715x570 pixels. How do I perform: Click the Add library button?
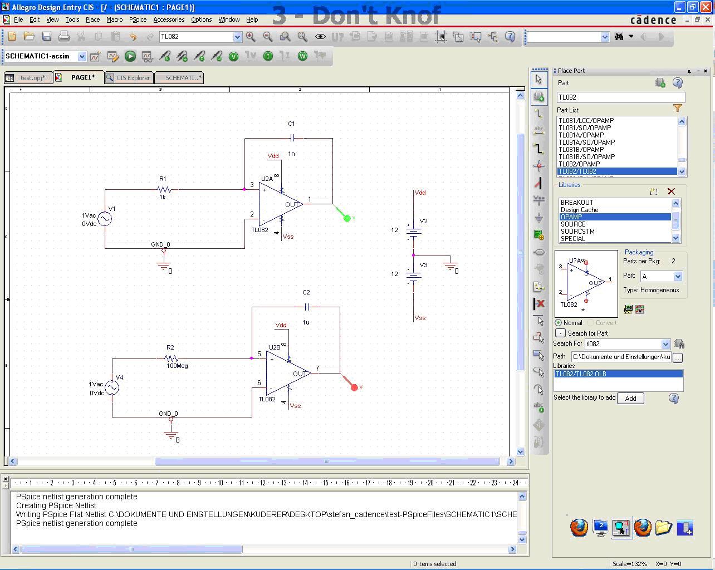click(x=630, y=399)
